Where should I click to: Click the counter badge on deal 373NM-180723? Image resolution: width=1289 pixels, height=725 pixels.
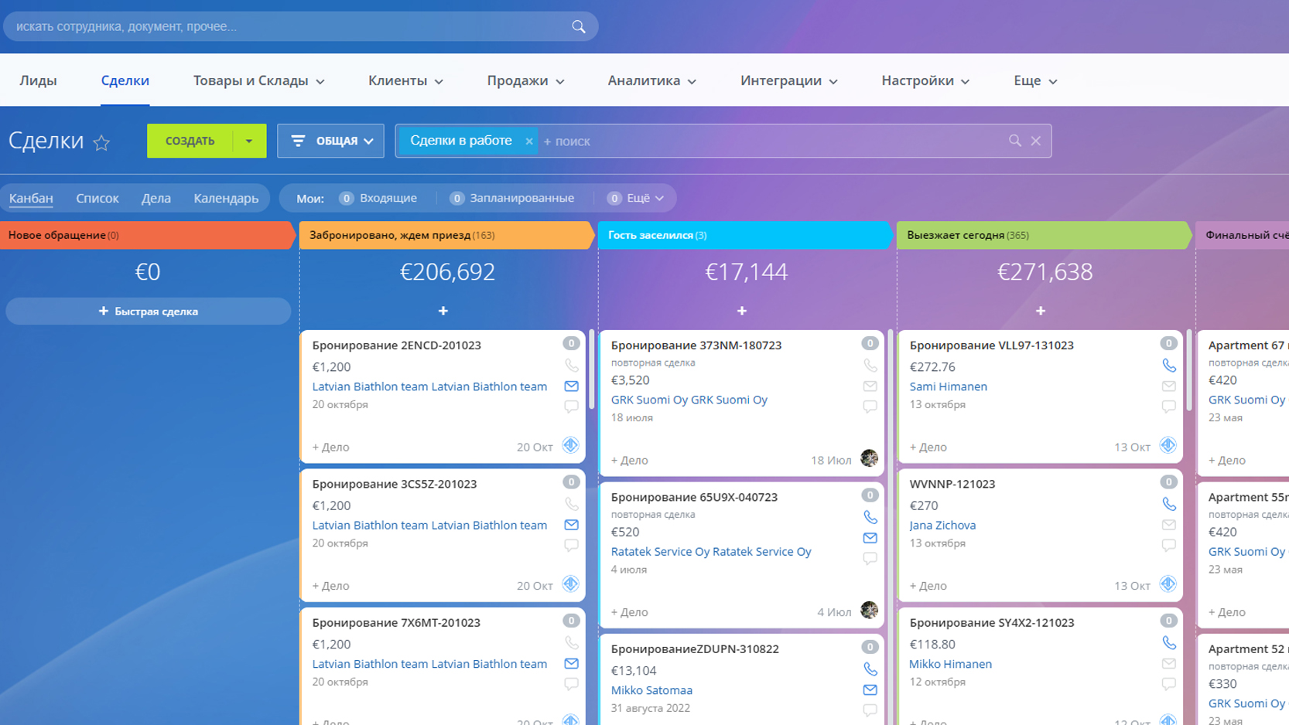870,343
